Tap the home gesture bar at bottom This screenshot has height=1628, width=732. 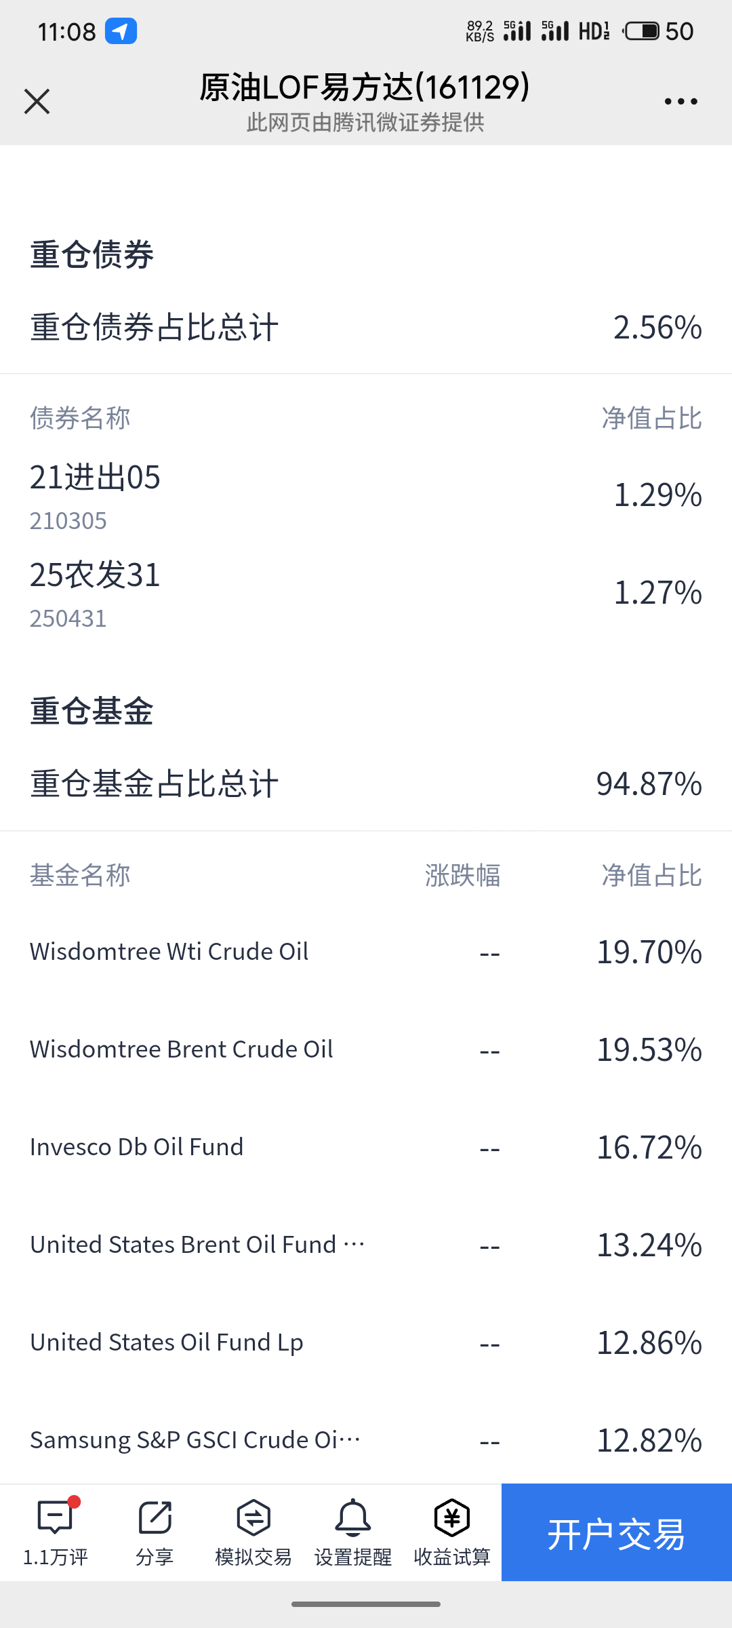click(366, 1604)
